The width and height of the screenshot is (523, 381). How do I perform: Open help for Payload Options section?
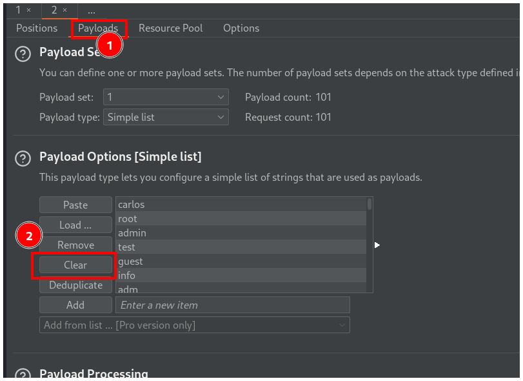click(x=23, y=158)
